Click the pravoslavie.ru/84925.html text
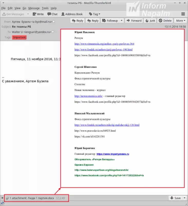The width and height of the screenshot is (188, 206). pos(95,131)
